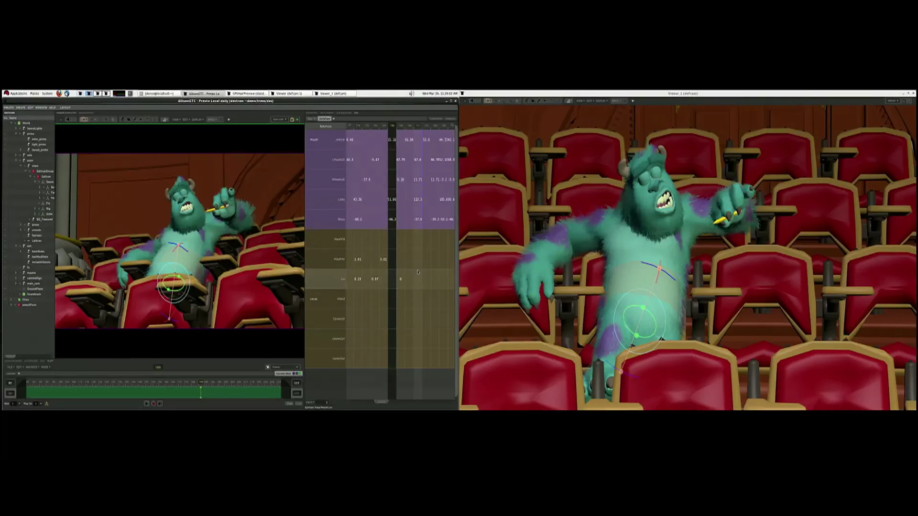Expand the layoutLights tree node
Image resolution: width=918 pixels, height=516 pixels.
coord(16,128)
